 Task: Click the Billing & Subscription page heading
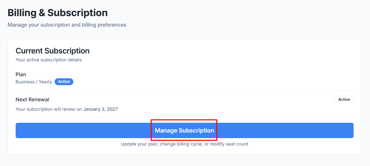[58, 13]
